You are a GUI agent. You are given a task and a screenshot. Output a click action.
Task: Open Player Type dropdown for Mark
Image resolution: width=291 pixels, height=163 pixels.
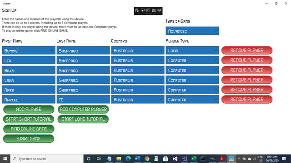pyautogui.click(x=192, y=90)
